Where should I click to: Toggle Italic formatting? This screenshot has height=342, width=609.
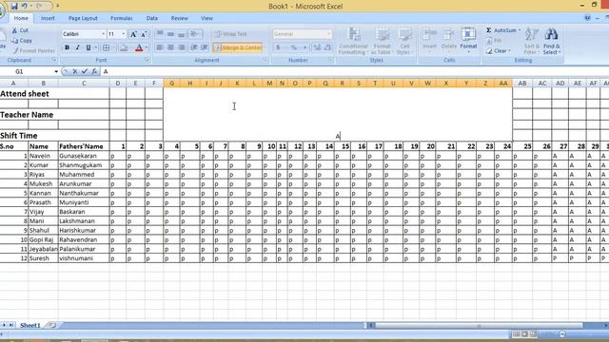point(77,47)
